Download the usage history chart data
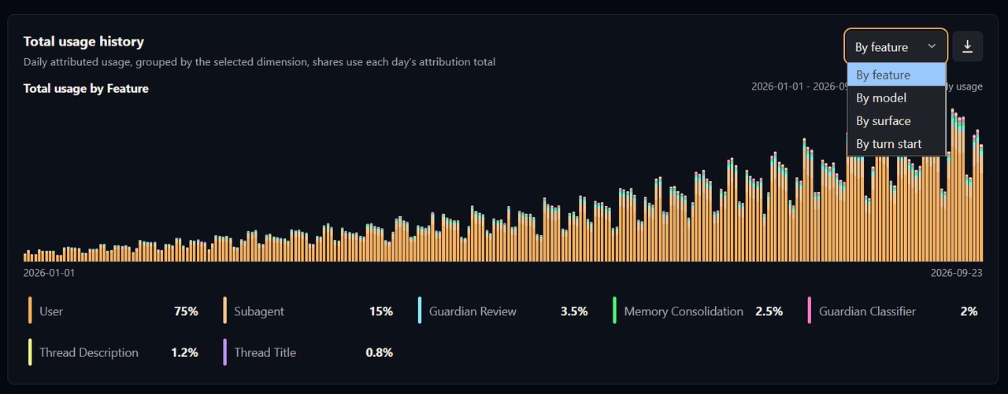 pyautogui.click(x=968, y=46)
